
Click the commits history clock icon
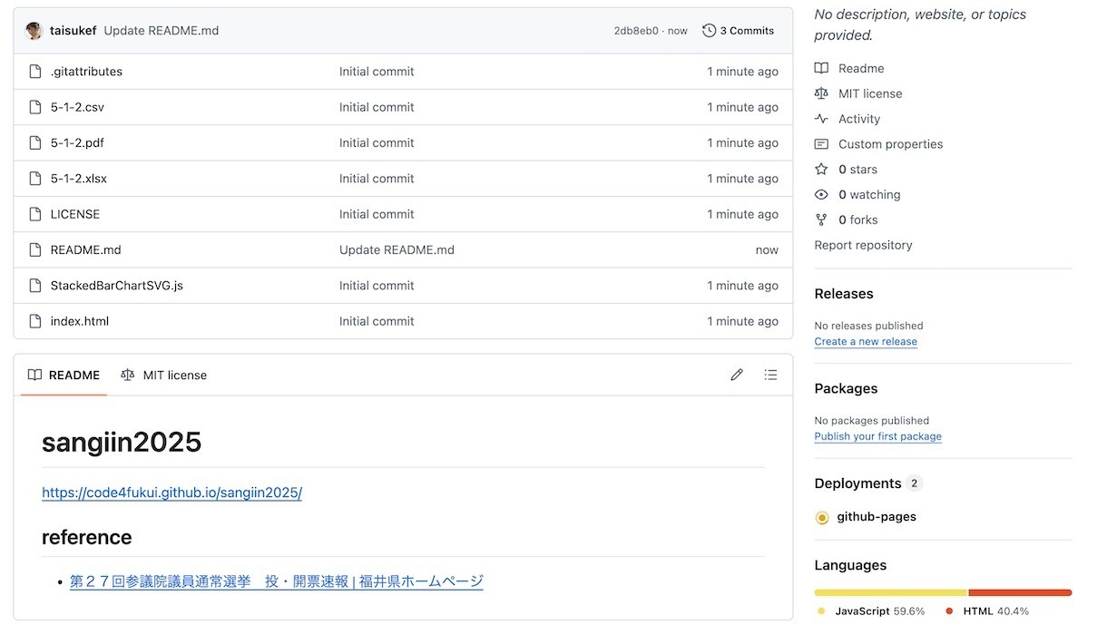click(x=709, y=31)
